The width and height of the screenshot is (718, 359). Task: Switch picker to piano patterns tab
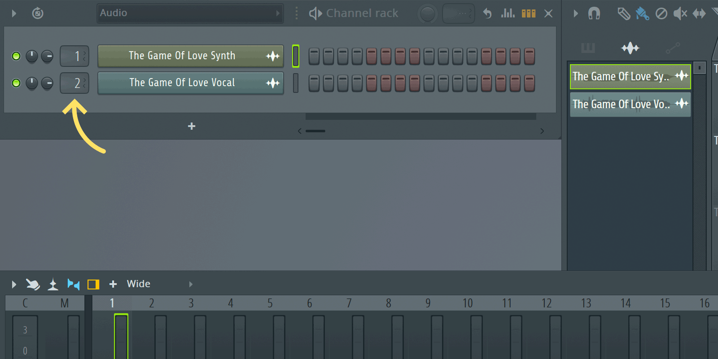click(x=588, y=48)
